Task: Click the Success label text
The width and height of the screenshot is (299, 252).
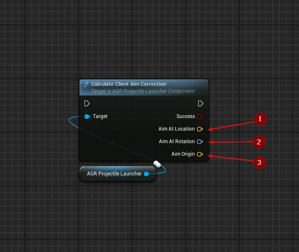Action: point(186,116)
